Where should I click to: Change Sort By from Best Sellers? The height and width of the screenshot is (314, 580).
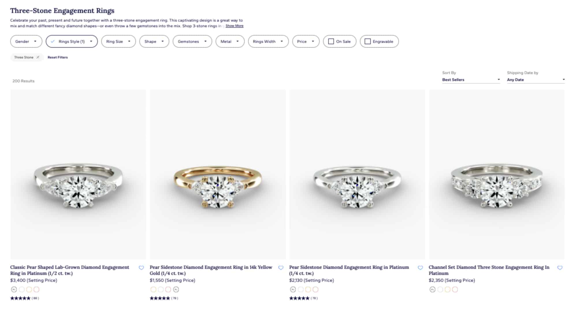471,80
